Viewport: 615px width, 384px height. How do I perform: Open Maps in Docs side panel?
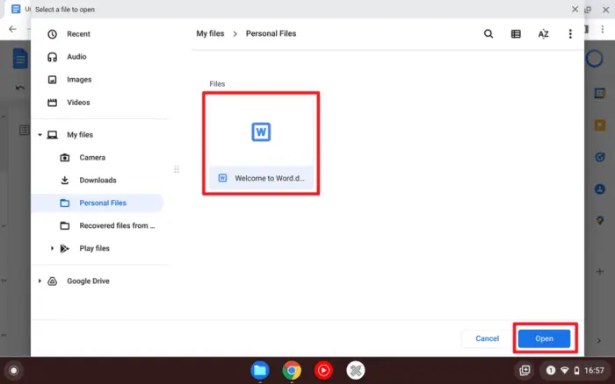point(600,221)
